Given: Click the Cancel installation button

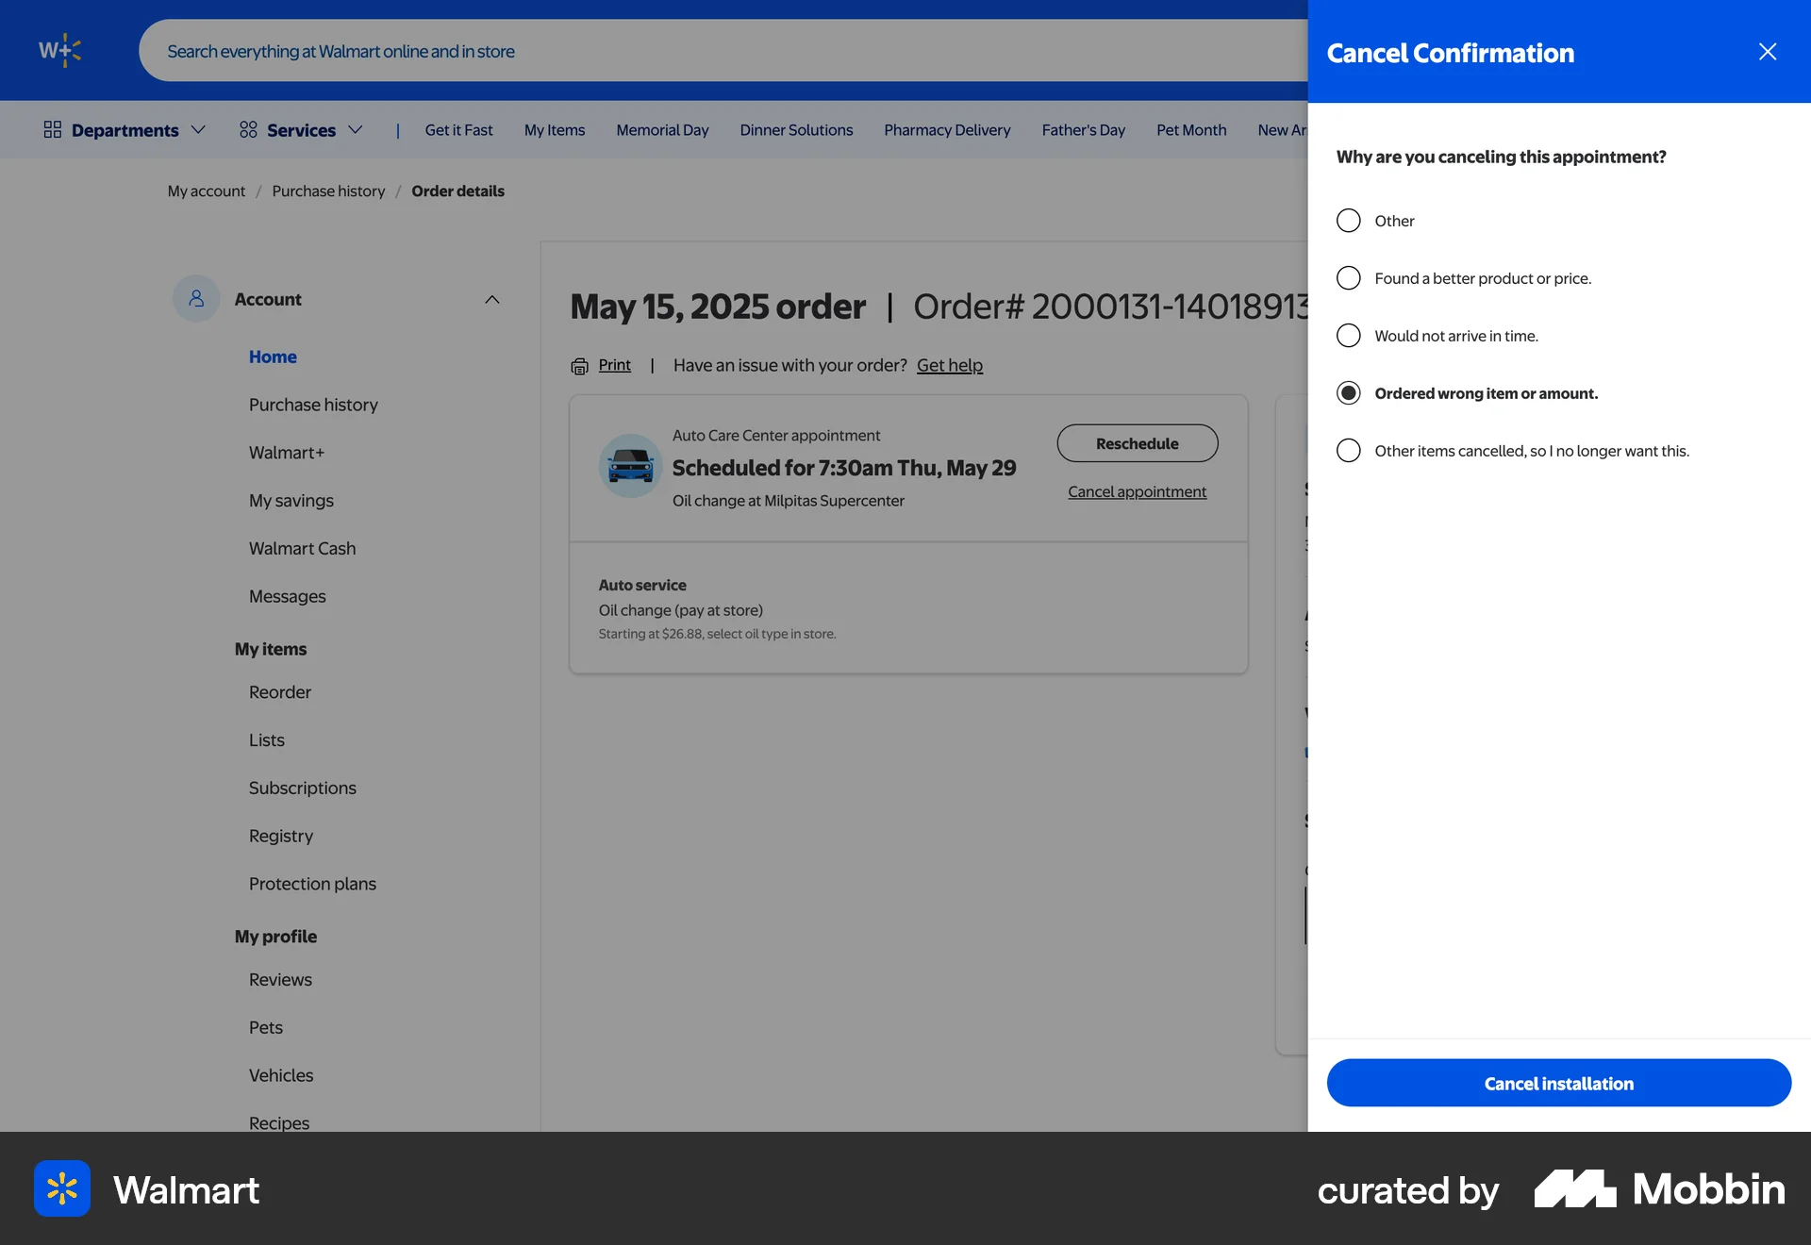Looking at the screenshot, I should 1558,1083.
